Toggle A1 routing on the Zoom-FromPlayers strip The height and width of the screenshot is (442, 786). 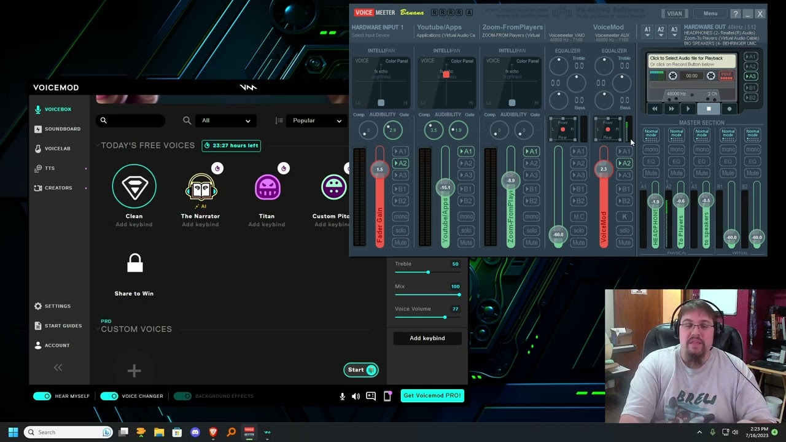pyautogui.click(x=532, y=151)
